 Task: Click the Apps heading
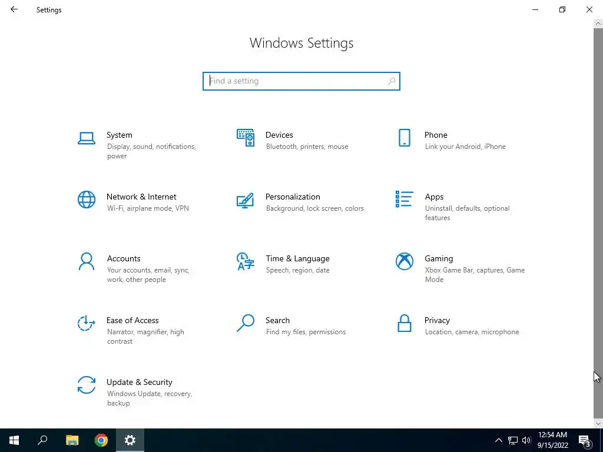[434, 197]
